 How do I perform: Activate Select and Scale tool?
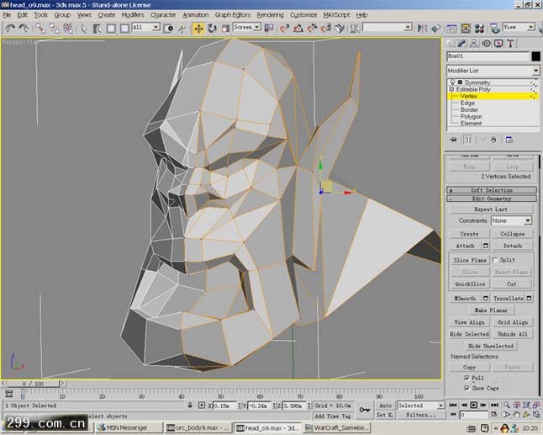pyautogui.click(x=225, y=29)
